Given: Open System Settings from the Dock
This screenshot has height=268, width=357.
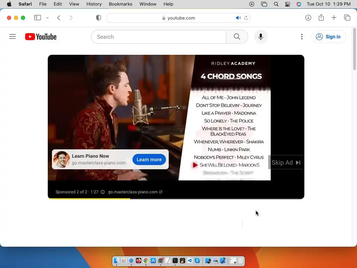Looking at the screenshot, I should click(x=160, y=260).
